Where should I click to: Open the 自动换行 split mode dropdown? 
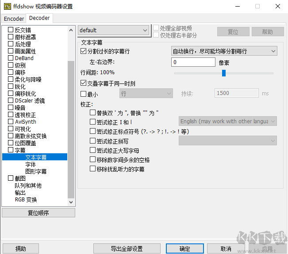[224, 51]
